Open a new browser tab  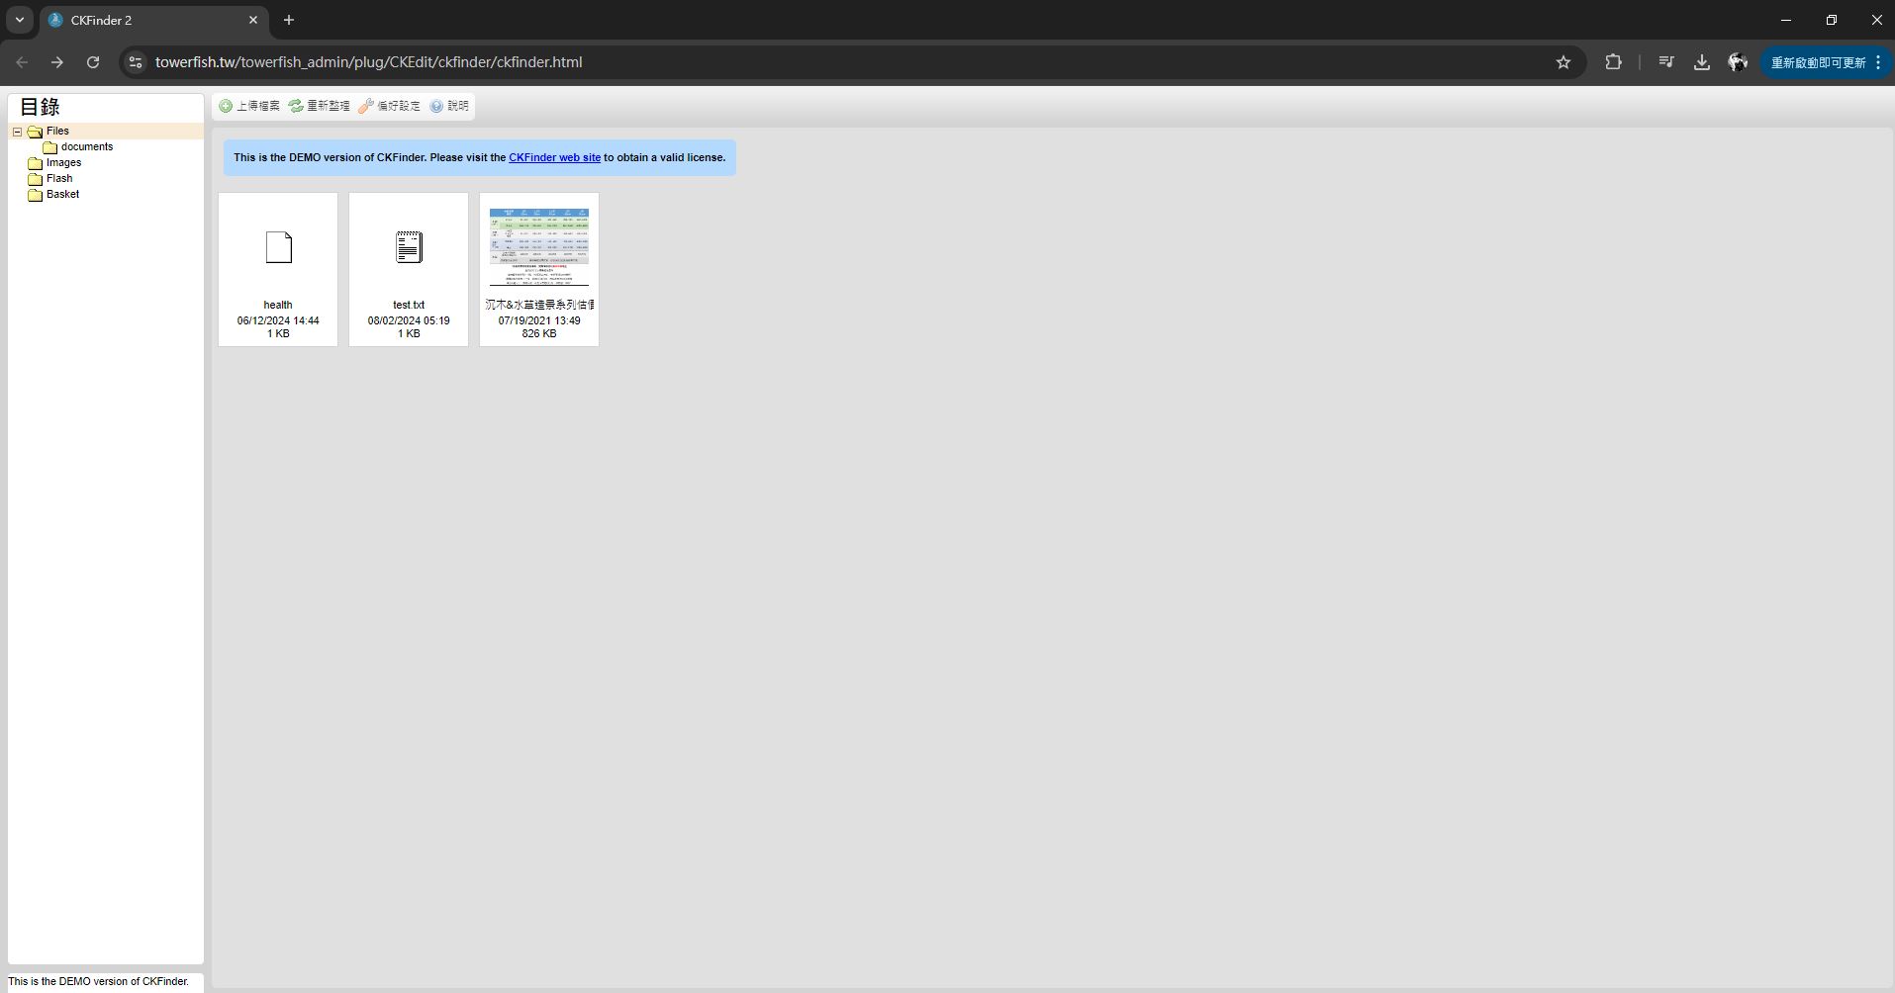[289, 20]
